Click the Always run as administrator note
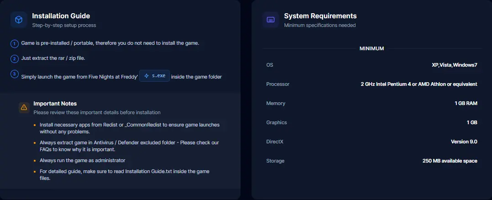The height and width of the screenshot is (200, 492). click(x=82, y=160)
